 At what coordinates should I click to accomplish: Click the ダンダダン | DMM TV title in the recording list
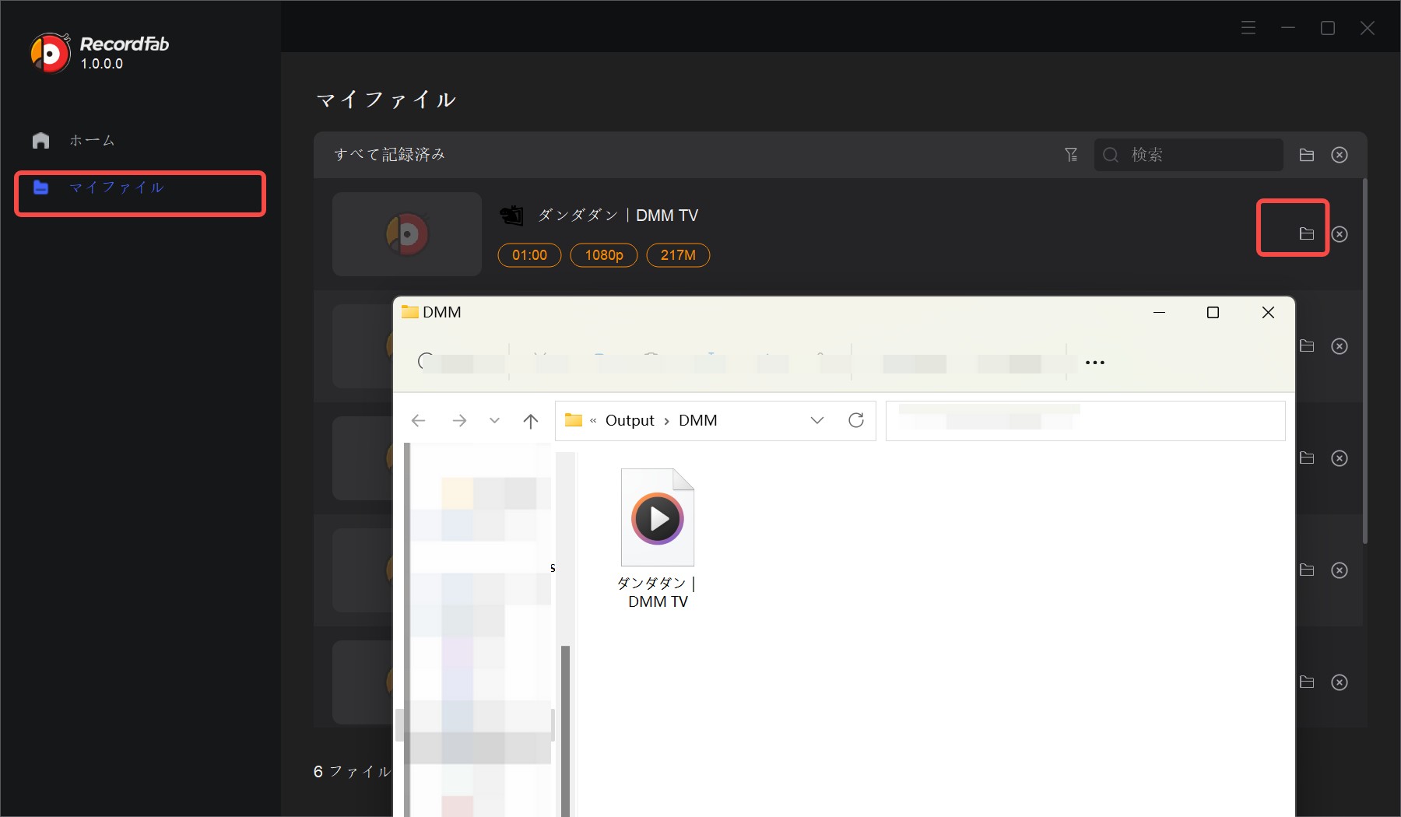click(x=618, y=216)
